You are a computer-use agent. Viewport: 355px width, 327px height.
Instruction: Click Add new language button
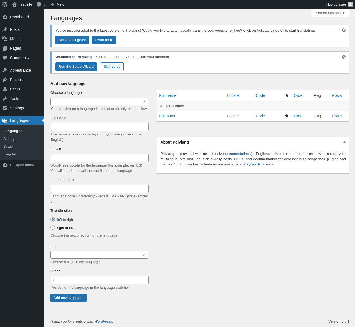click(69, 298)
